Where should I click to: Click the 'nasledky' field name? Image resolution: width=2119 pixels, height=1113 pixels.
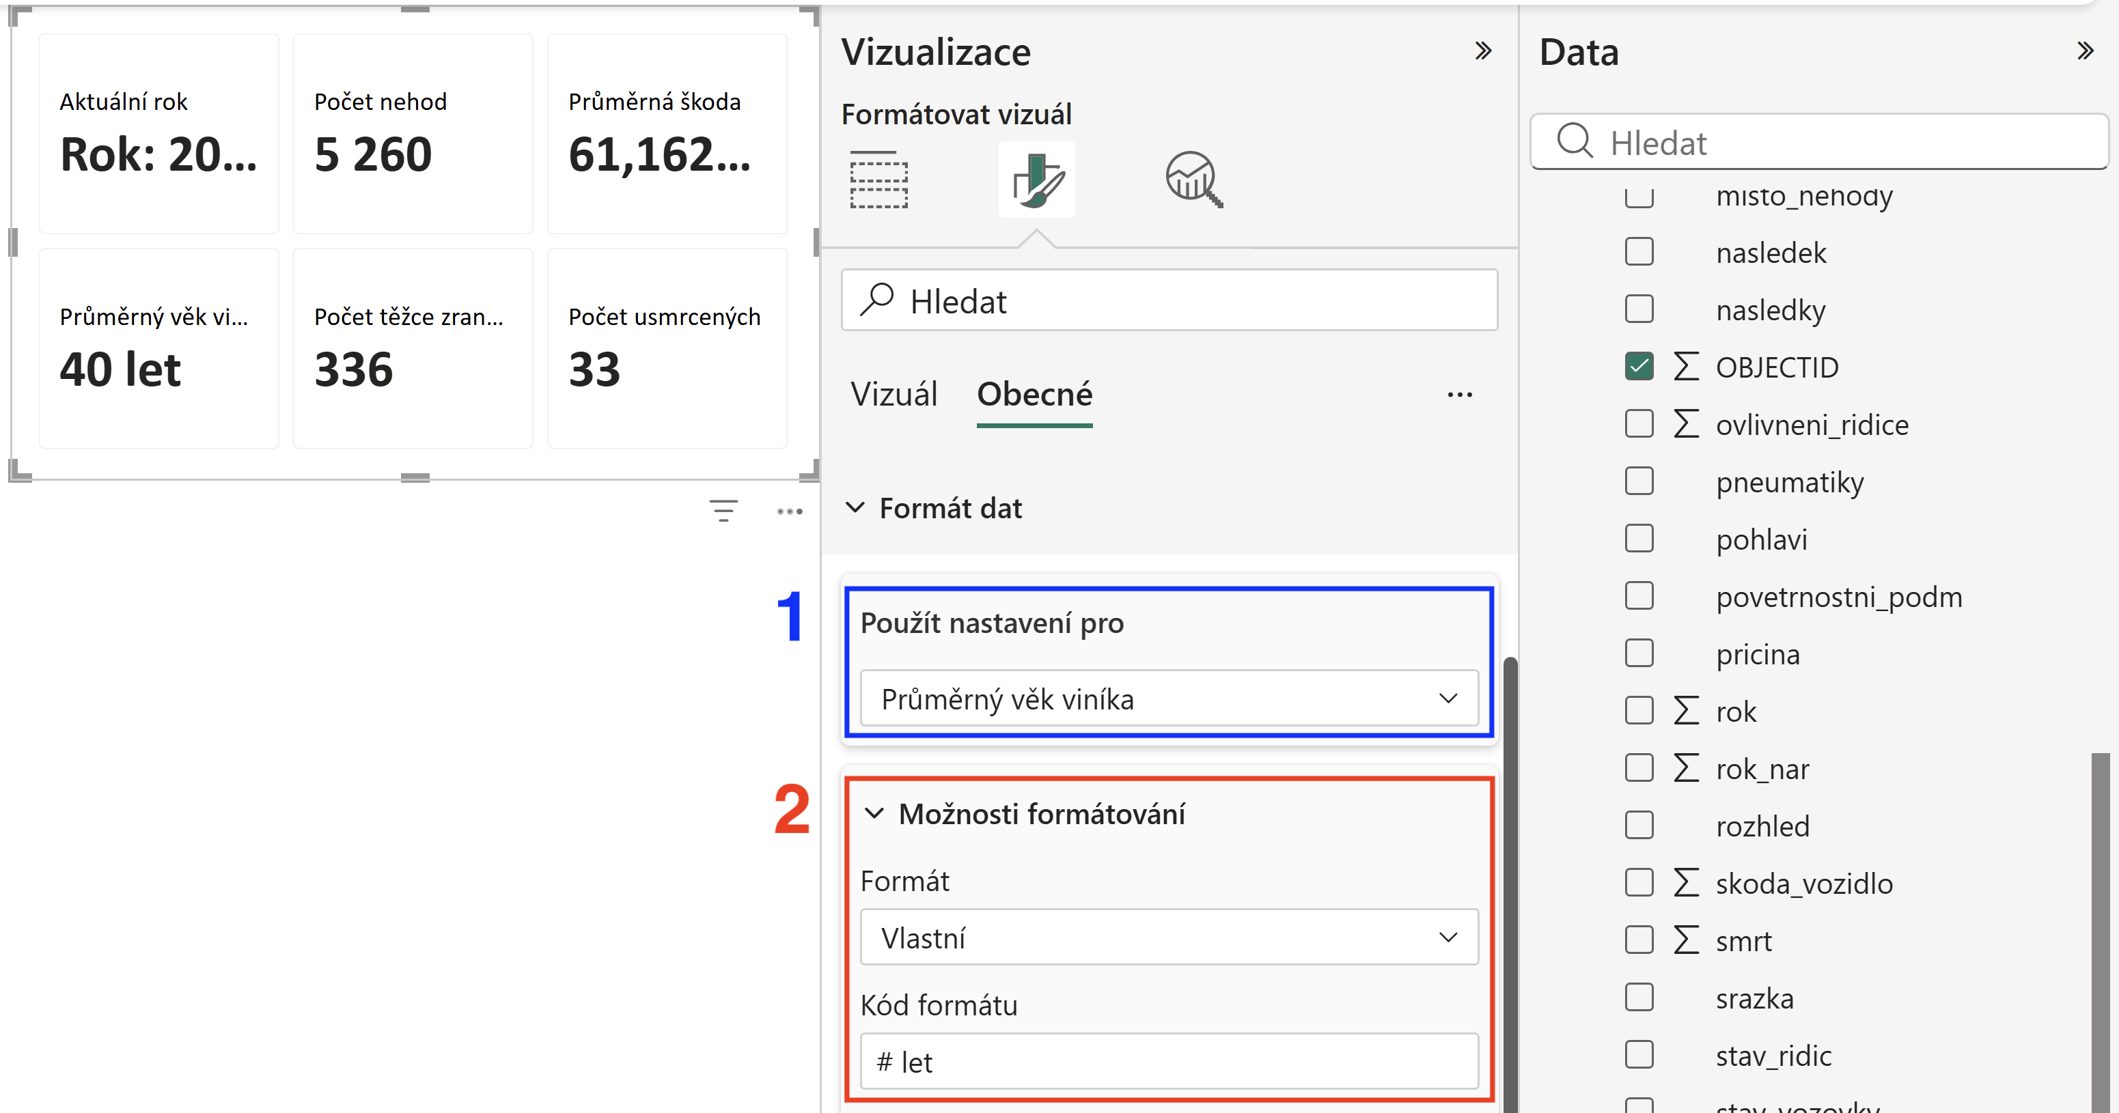[1770, 310]
